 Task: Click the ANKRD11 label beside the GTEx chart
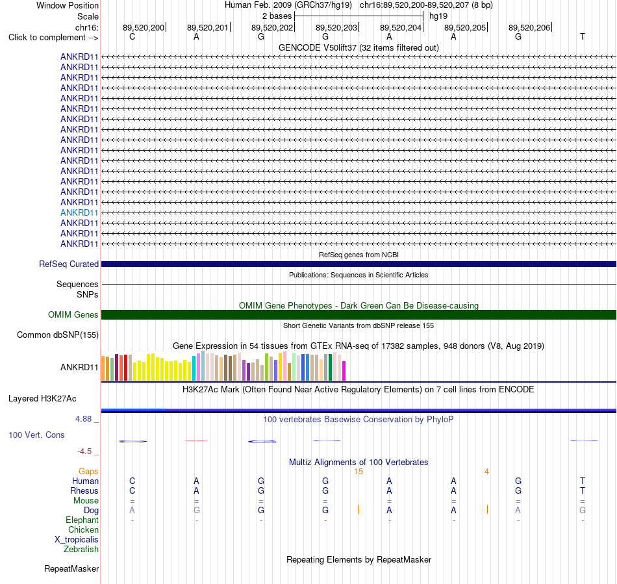pyautogui.click(x=79, y=367)
